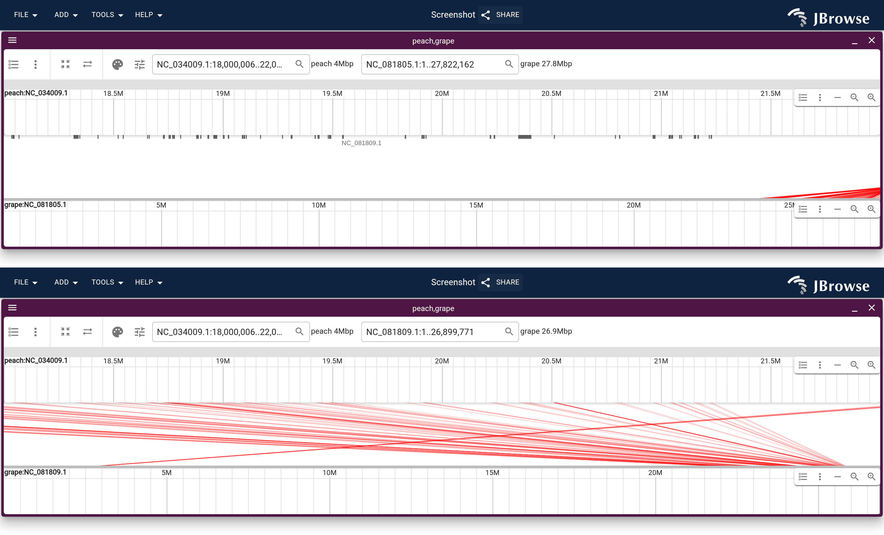Open track selector in the upper view's main toolbar
Viewport: 884px width, 535px height.
point(14,64)
